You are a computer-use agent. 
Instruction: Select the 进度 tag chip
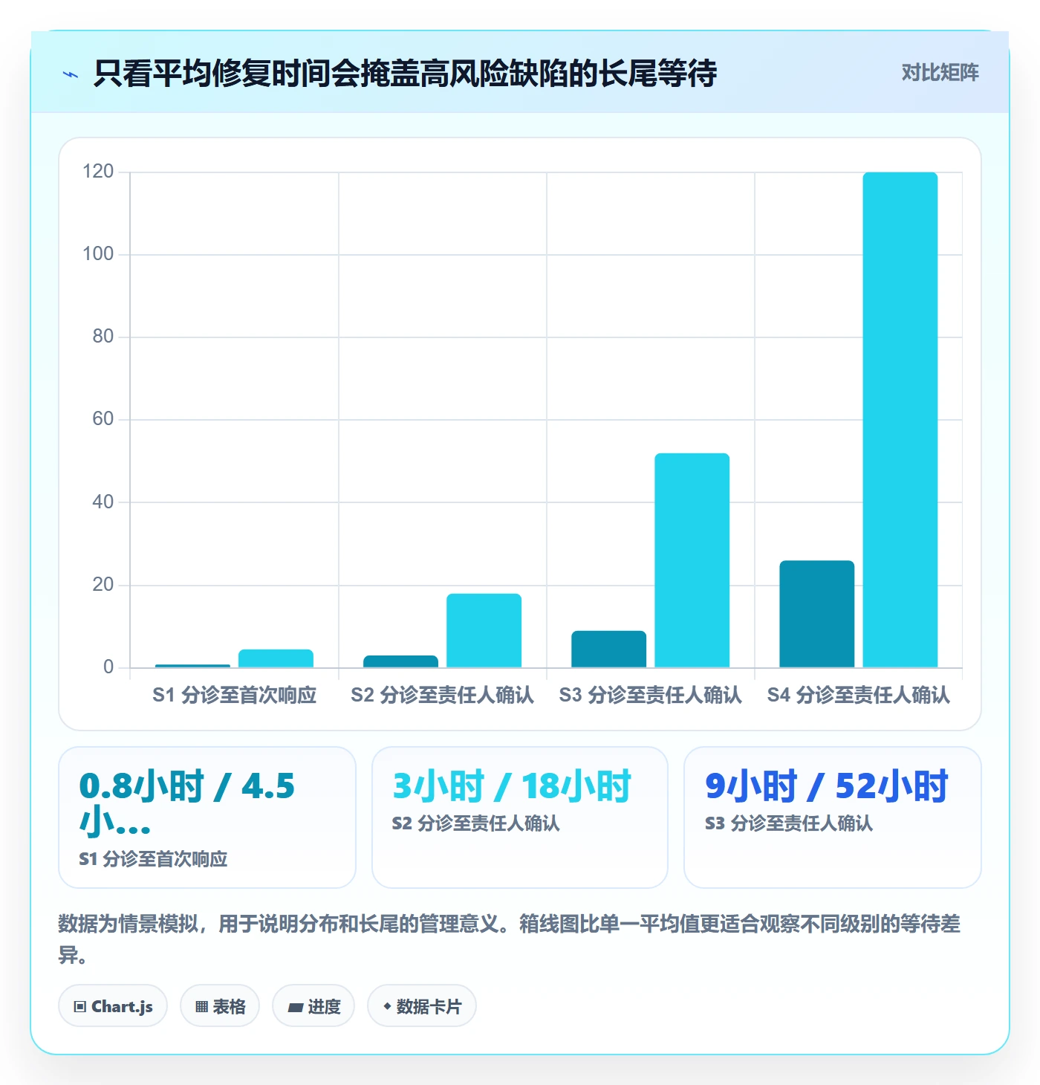click(313, 1006)
